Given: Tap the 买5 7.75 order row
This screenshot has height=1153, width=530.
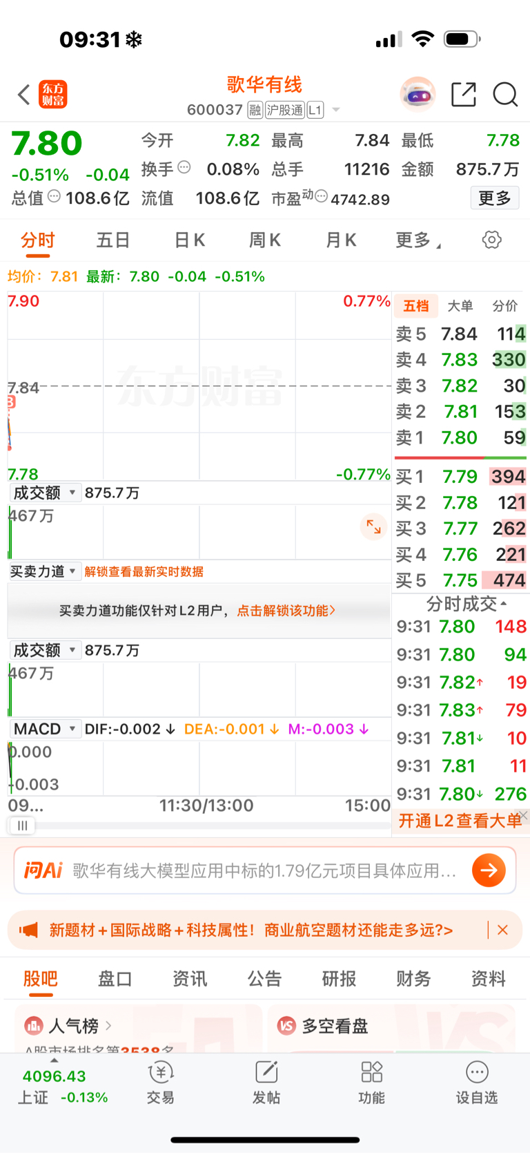Looking at the screenshot, I should point(460,580).
